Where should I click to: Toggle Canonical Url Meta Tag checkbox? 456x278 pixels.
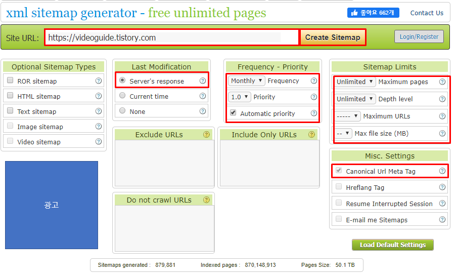tap(339, 170)
